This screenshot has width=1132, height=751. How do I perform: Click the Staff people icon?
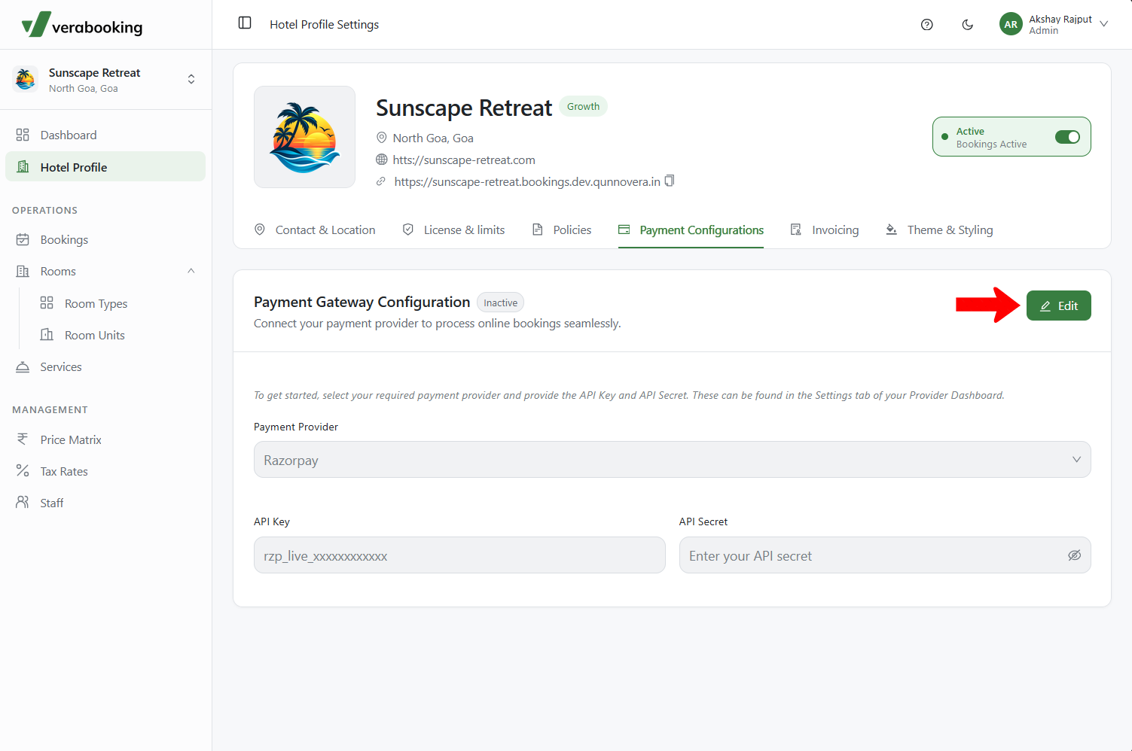[23, 502]
